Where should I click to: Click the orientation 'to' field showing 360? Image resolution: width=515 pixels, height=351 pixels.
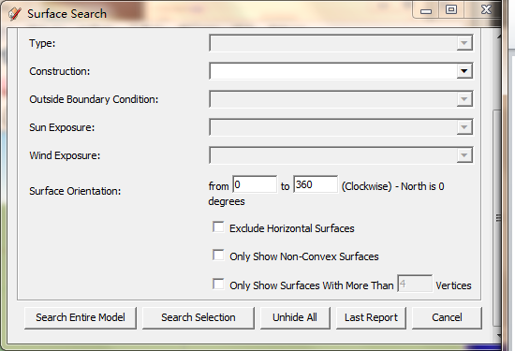(x=316, y=184)
